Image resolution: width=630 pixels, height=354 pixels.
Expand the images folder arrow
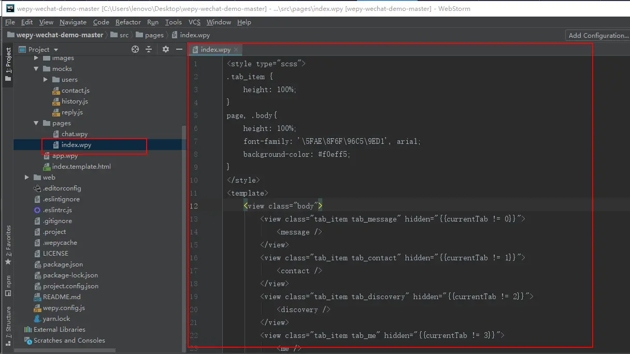[x=36, y=58]
